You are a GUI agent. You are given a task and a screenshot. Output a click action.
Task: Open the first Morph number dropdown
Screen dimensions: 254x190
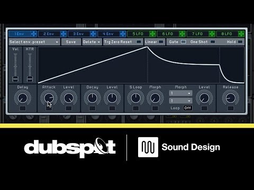tap(180, 93)
